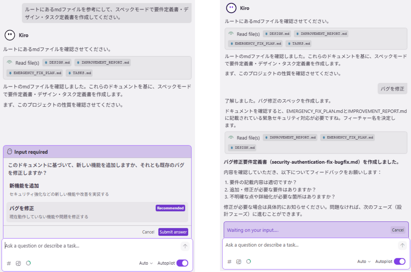Click the # context icon in left chat panel
The image size is (411, 272).
9,263
